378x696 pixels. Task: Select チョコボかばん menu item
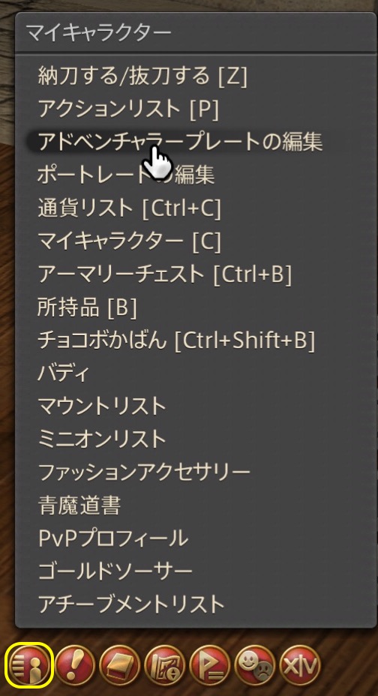point(176,340)
